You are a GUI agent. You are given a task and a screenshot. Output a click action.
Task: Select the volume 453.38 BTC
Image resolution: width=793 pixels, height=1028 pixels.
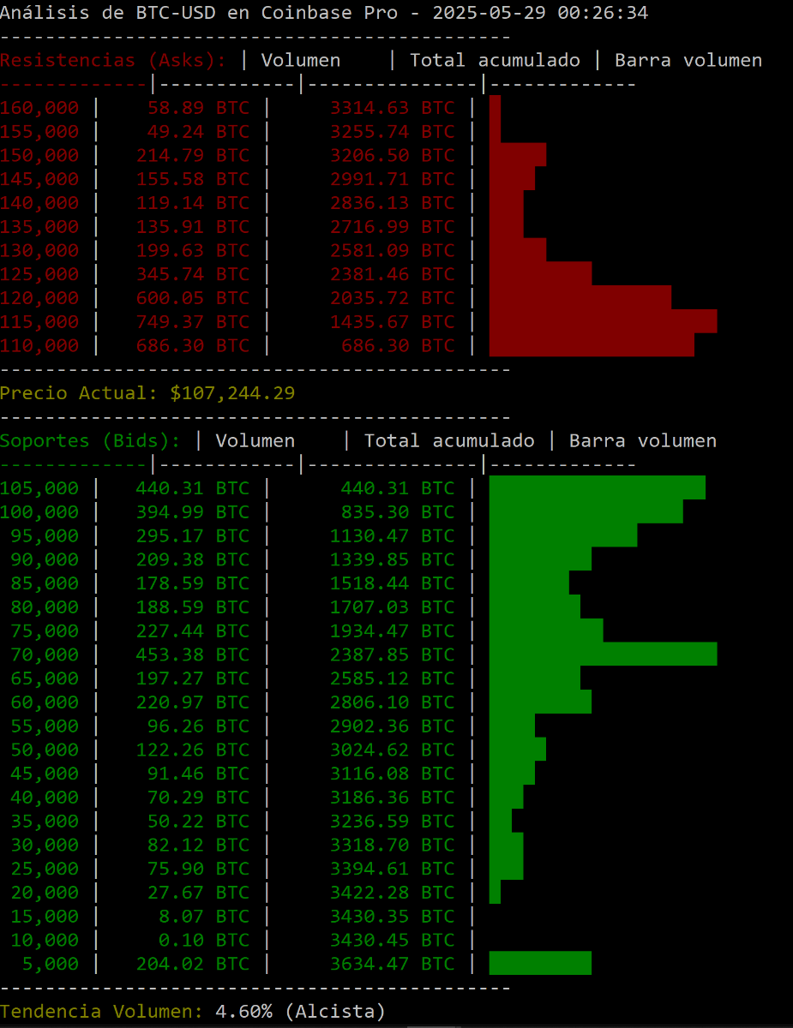(193, 654)
